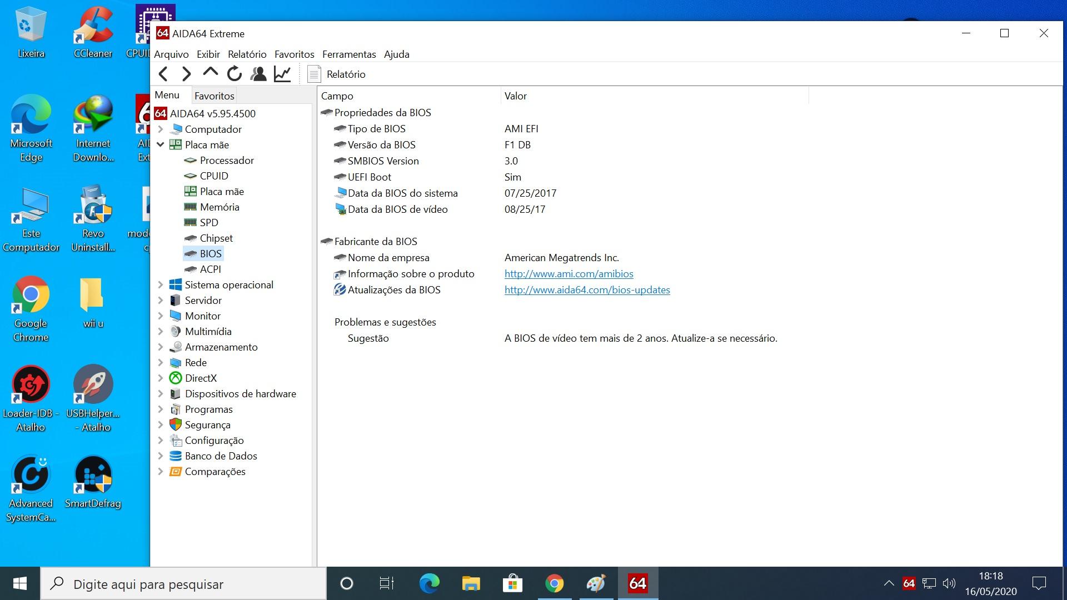Select AIDA64 v5.95.4500 root tree item
This screenshot has height=600, width=1067.
click(205, 113)
